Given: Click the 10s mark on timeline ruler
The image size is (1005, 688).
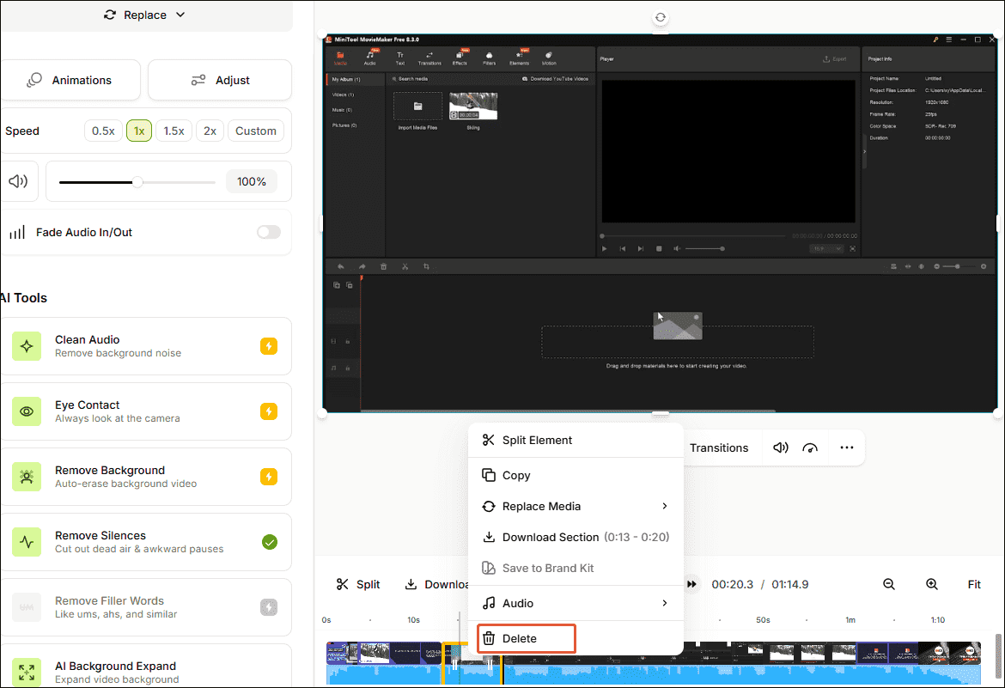Looking at the screenshot, I should pyautogui.click(x=413, y=620).
